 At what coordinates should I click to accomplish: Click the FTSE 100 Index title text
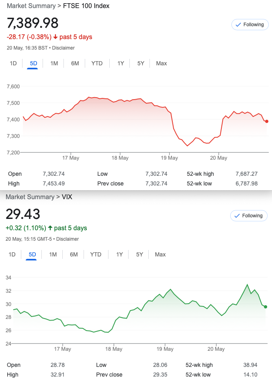[86, 6]
